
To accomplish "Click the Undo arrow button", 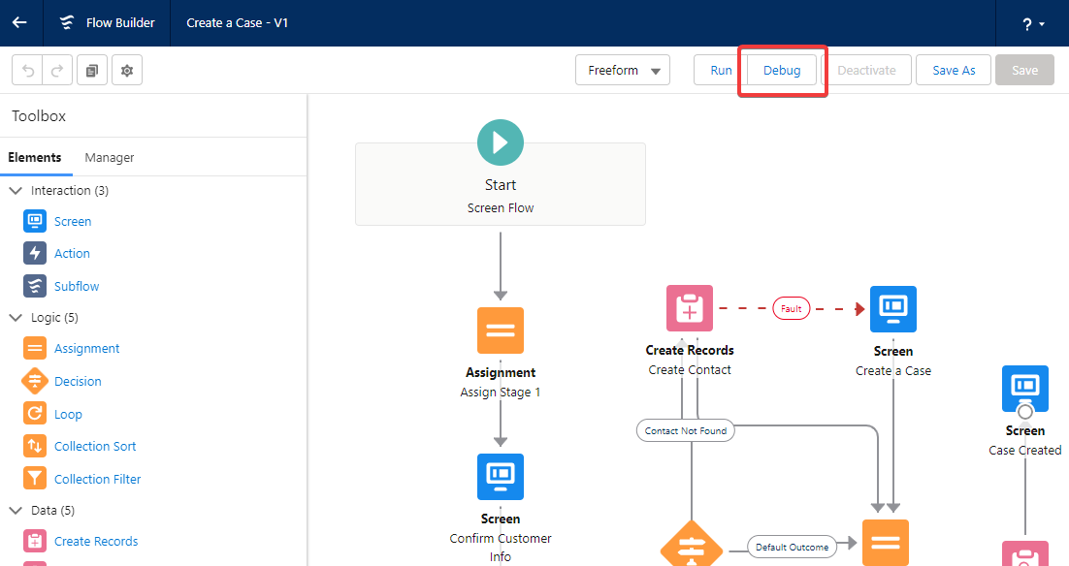I will click(27, 70).
